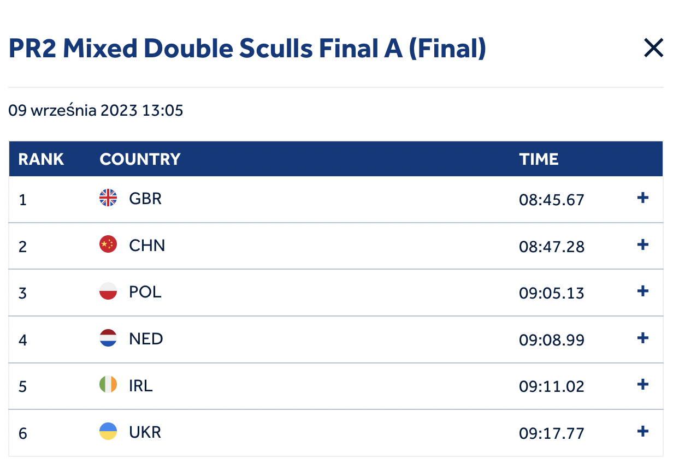Click the Netherlands flag icon
673x465 pixels.
108,338
